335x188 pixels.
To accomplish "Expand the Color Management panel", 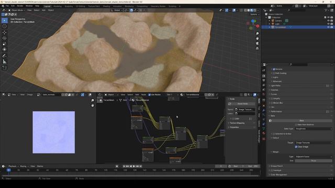I will [278, 175].
